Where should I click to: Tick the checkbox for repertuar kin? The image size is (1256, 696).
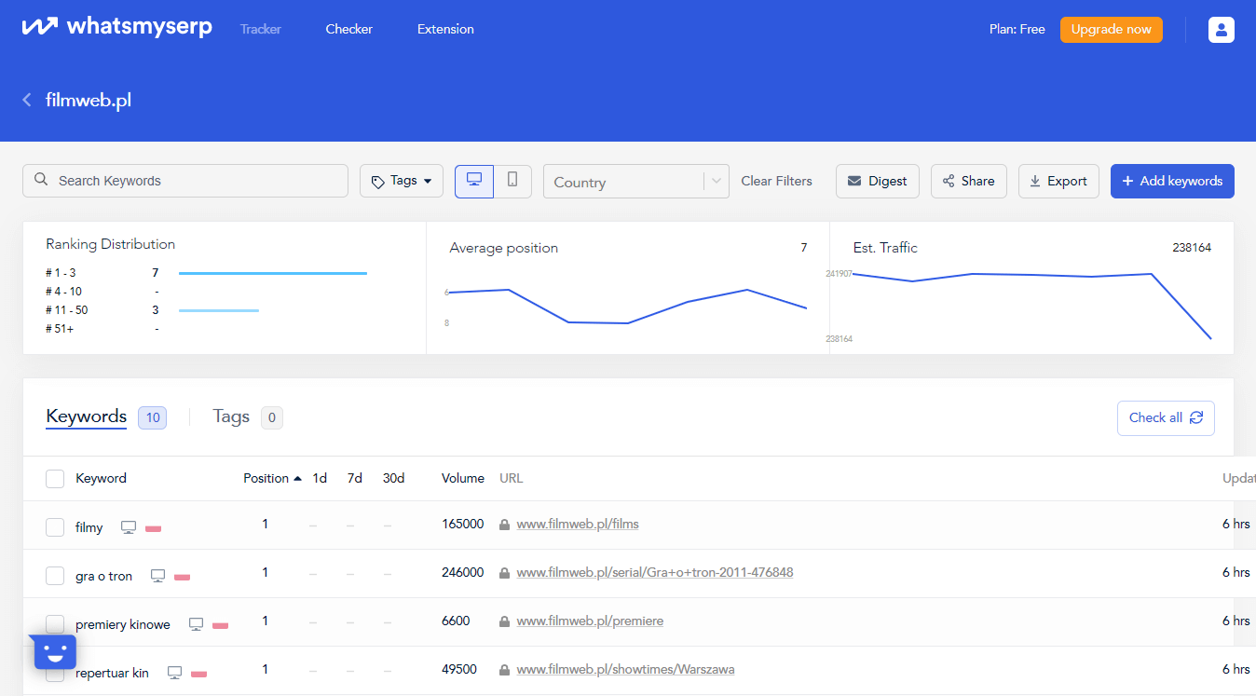(55, 673)
